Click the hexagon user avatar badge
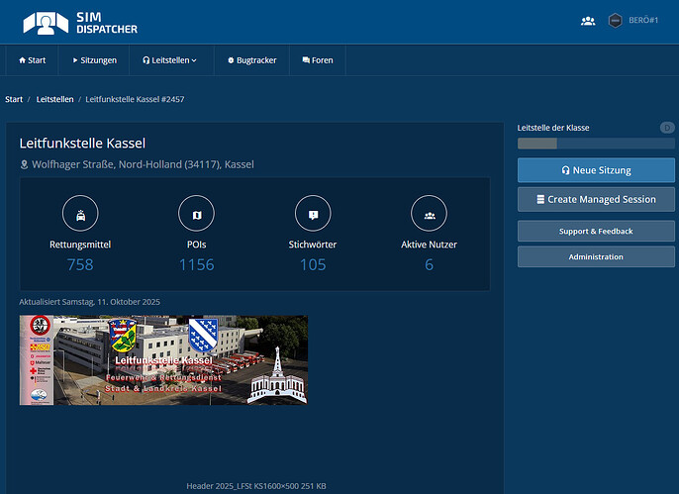The width and height of the screenshot is (679, 494). tap(615, 21)
